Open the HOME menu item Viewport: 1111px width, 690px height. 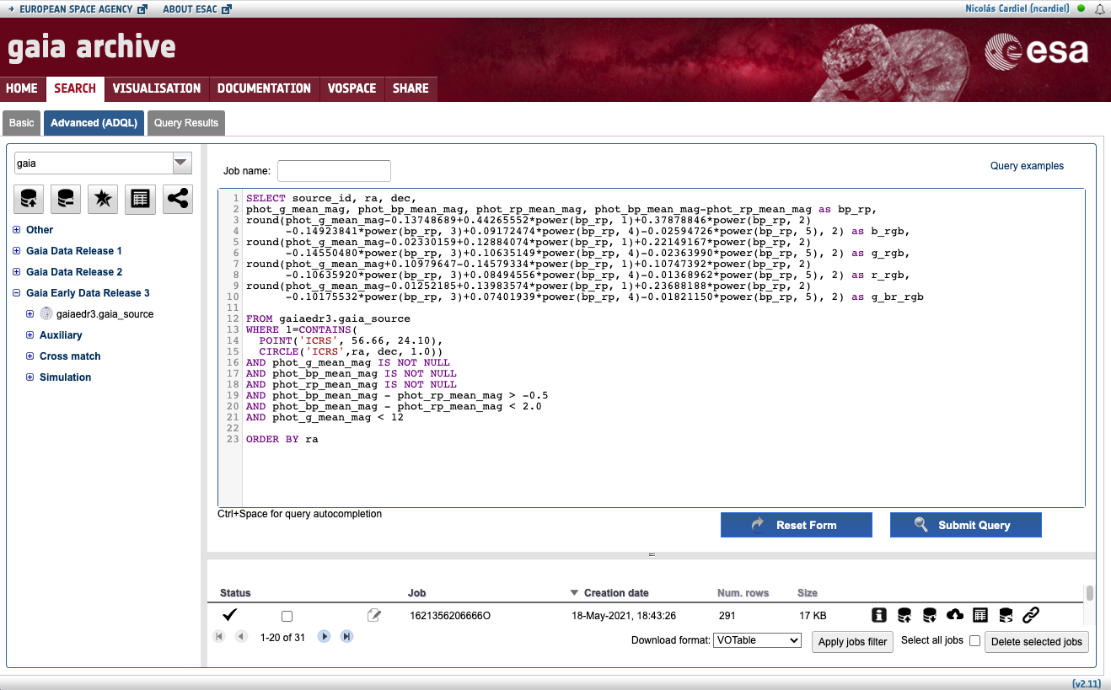click(22, 88)
